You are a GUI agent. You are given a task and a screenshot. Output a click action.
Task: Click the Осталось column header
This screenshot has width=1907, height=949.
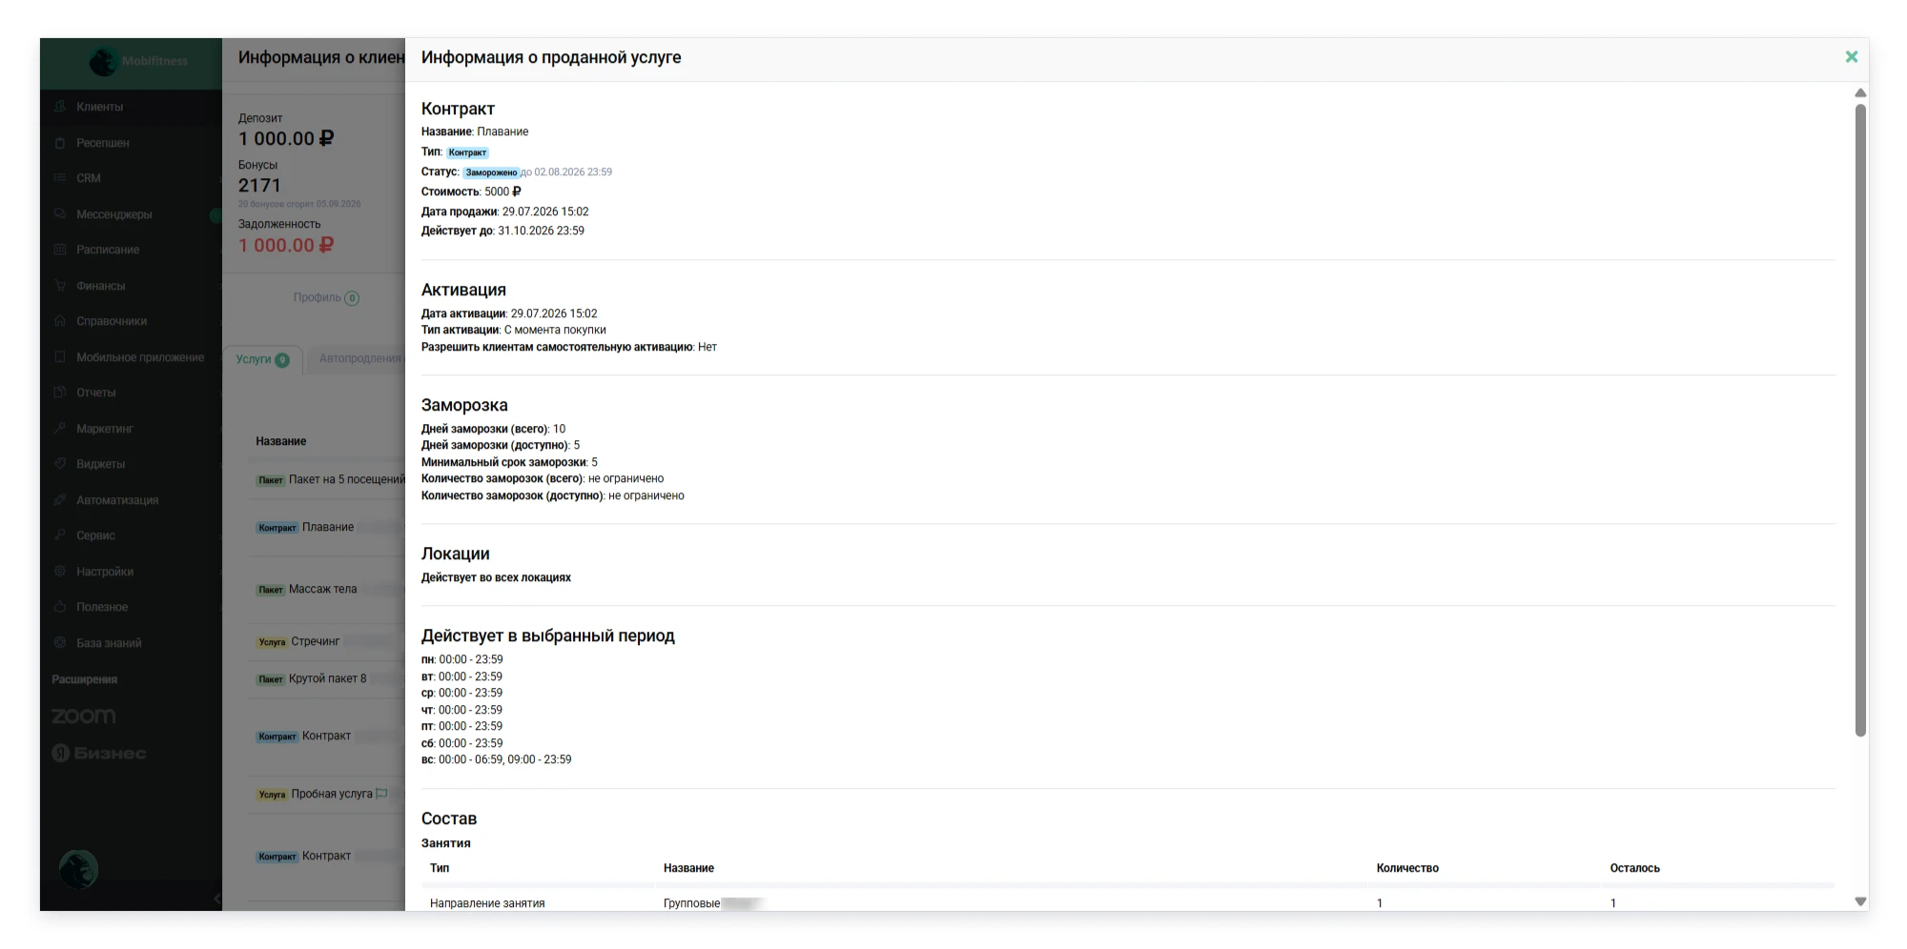click(1634, 868)
